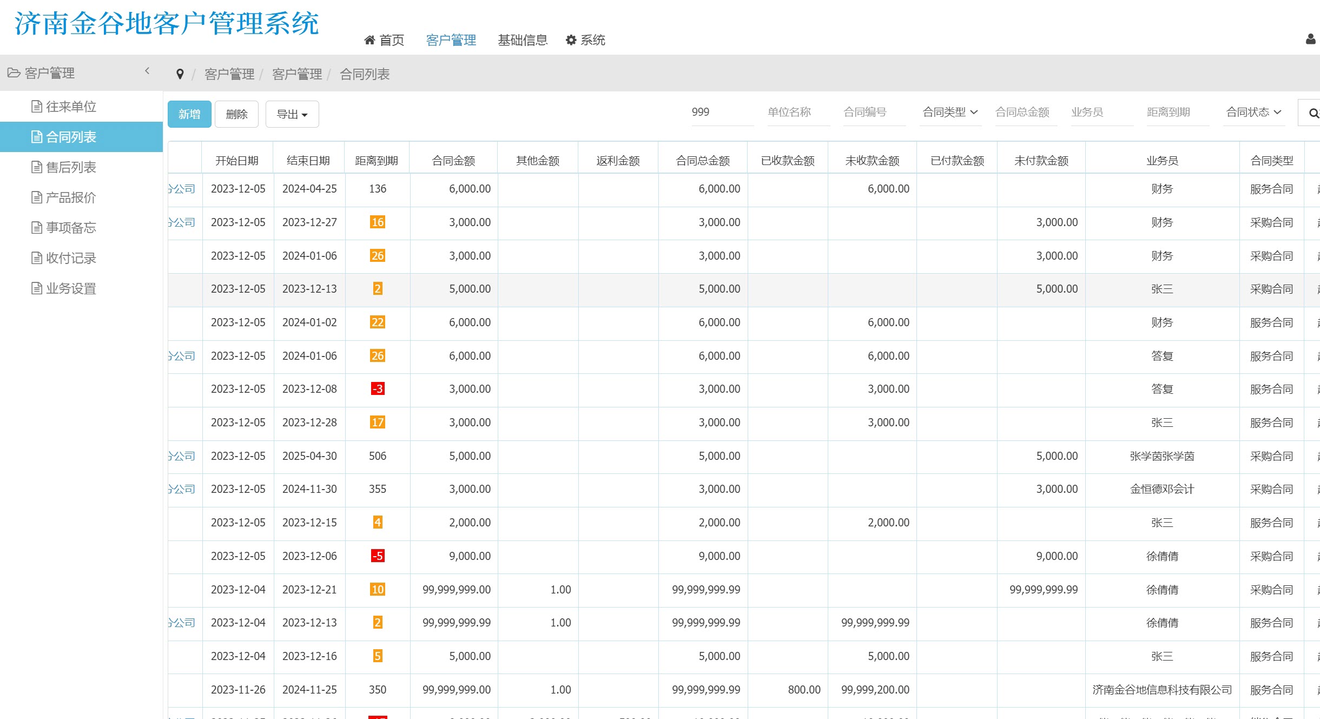Click the document icon beside 事项备忘
This screenshot has height=719, width=1320.
click(x=37, y=228)
